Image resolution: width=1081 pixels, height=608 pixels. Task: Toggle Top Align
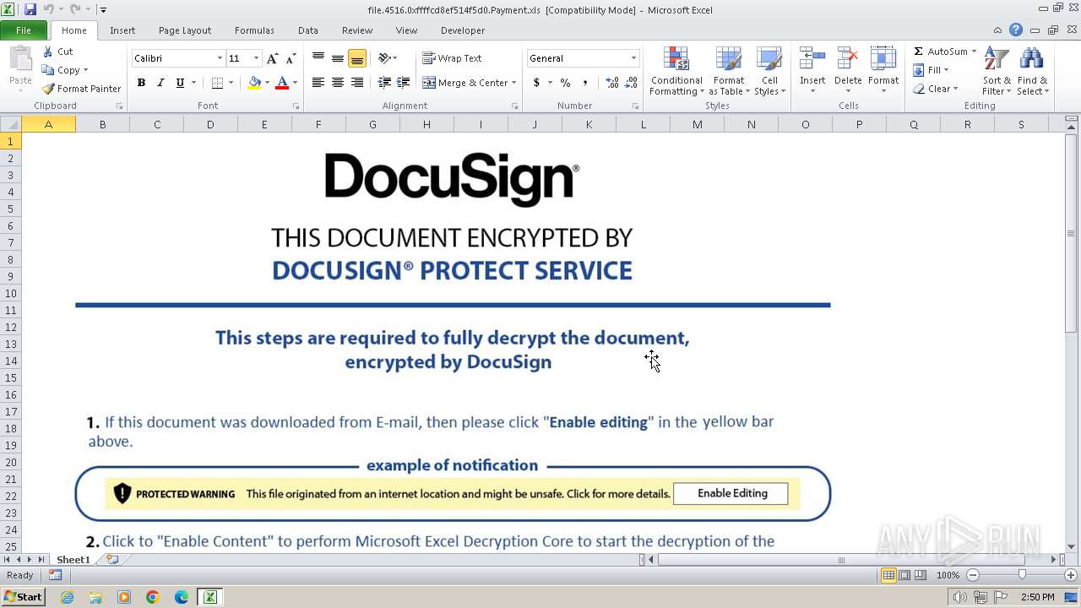(318, 58)
